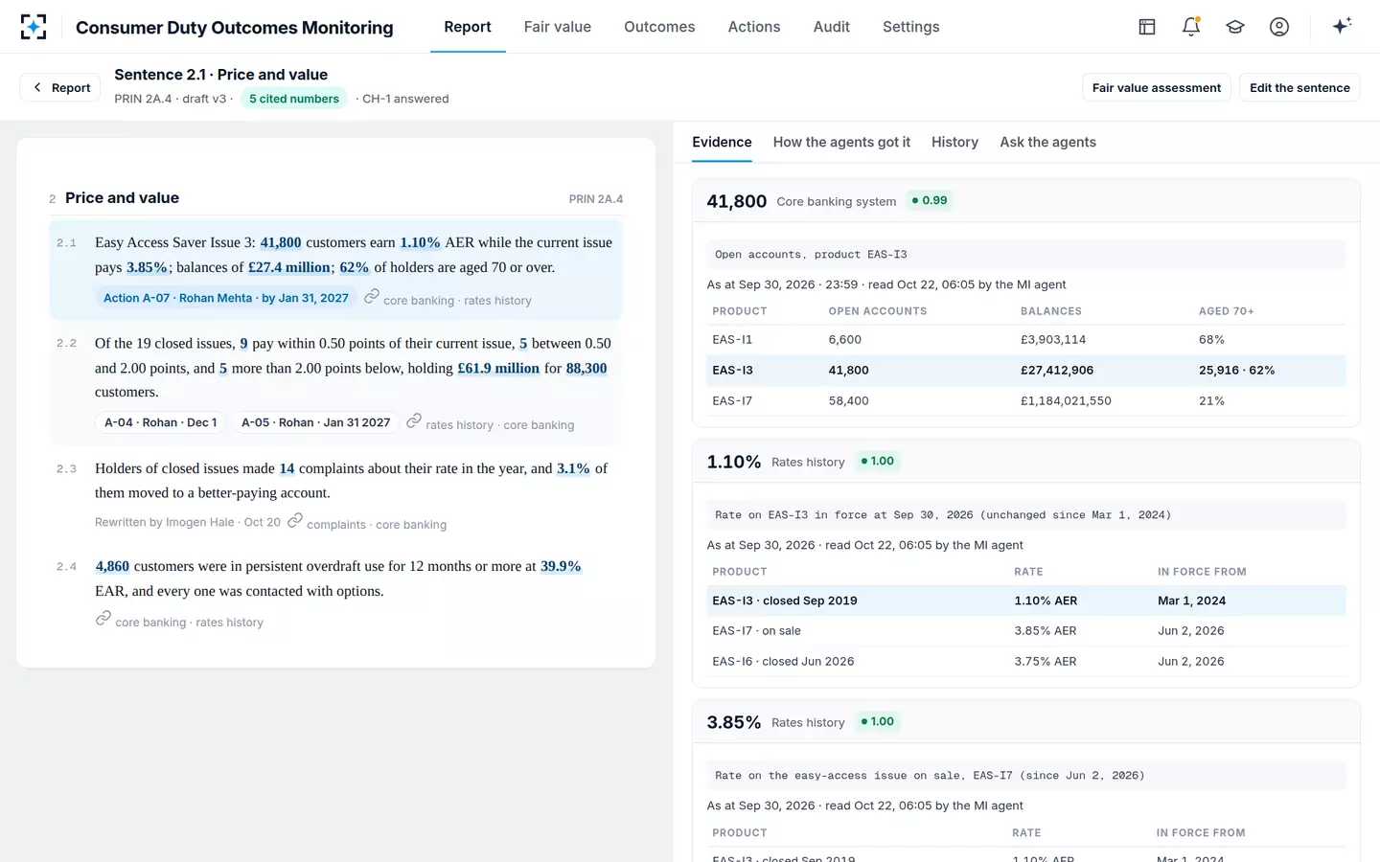Click link icon in sentence 2.1 sources
The height and width of the screenshot is (862, 1380).
point(372,297)
